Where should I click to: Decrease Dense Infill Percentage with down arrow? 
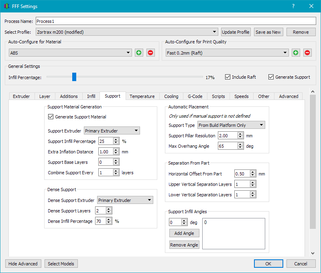point(109,223)
